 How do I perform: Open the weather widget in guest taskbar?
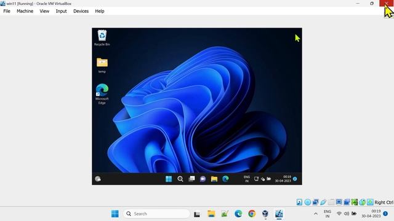(98, 179)
